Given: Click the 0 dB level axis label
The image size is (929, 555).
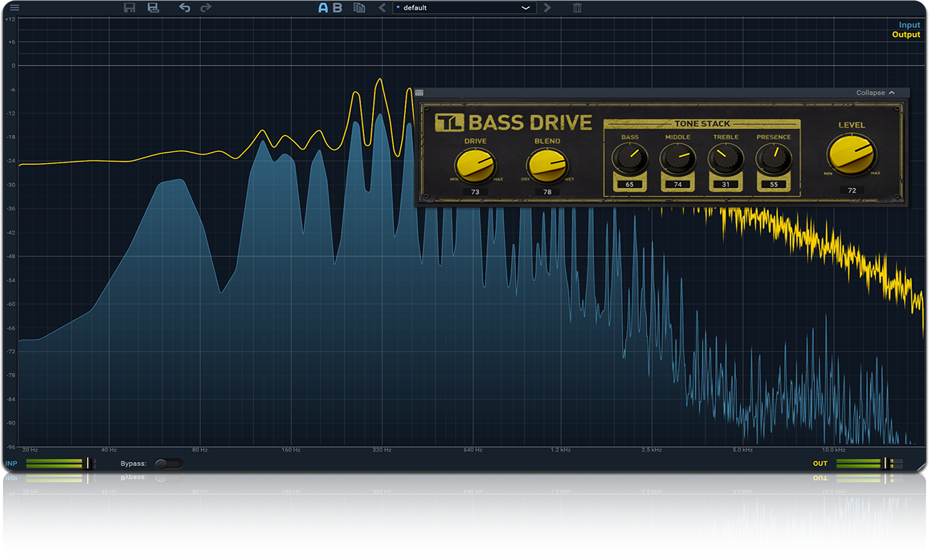Looking at the screenshot, I should [x=13, y=66].
